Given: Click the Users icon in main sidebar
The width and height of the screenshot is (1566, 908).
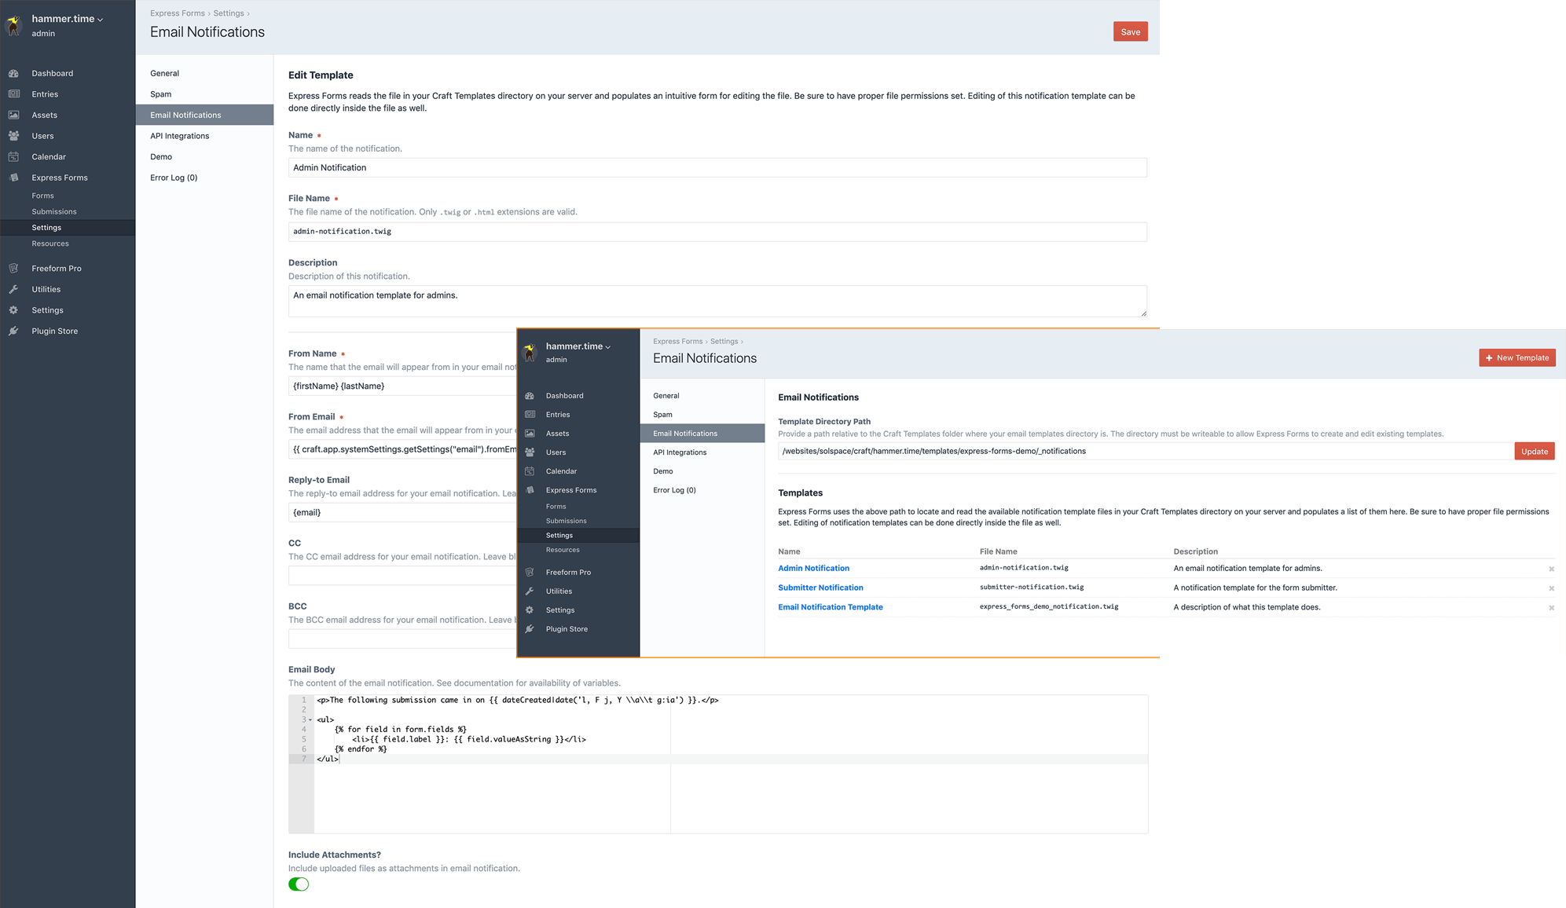Looking at the screenshot, I should [x=13, y=136].
